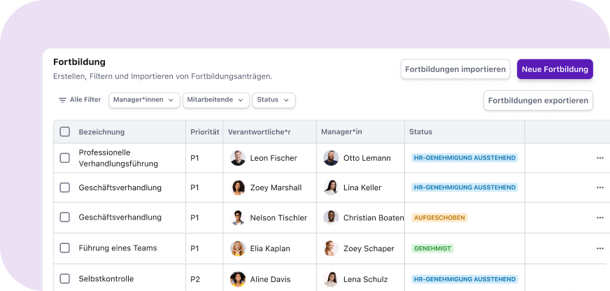Open the Mitarbeitende filter dropdown

[x=215, y=100]
